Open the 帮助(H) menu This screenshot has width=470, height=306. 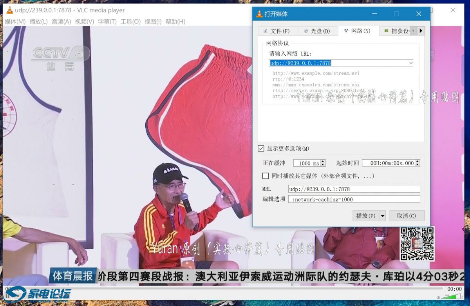tap(175, 22)
